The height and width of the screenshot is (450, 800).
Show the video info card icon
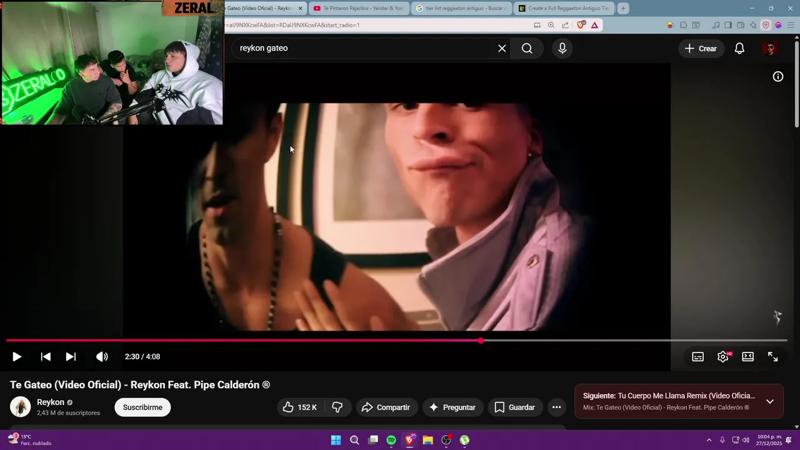pyautogui.click(x=778, y=76)
